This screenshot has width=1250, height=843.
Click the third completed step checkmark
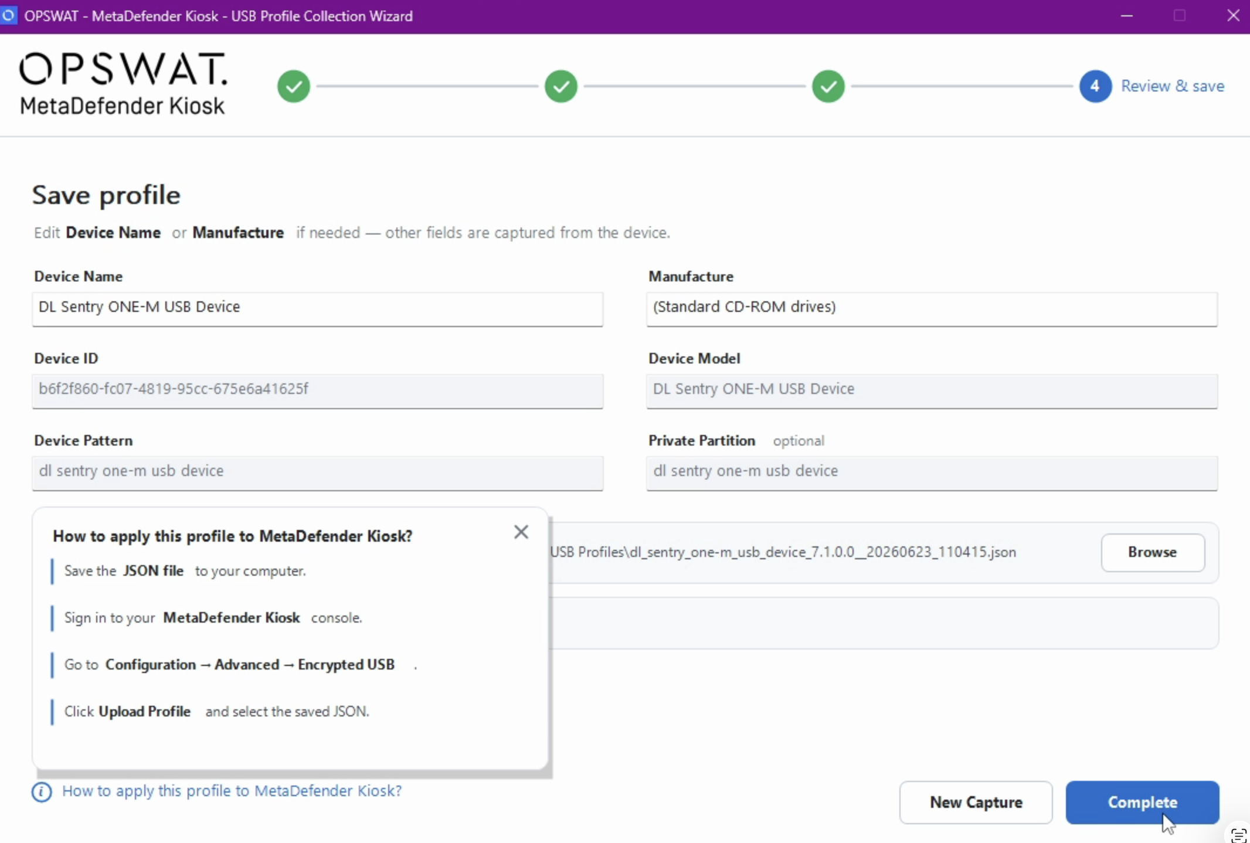(x=828, y=86)
